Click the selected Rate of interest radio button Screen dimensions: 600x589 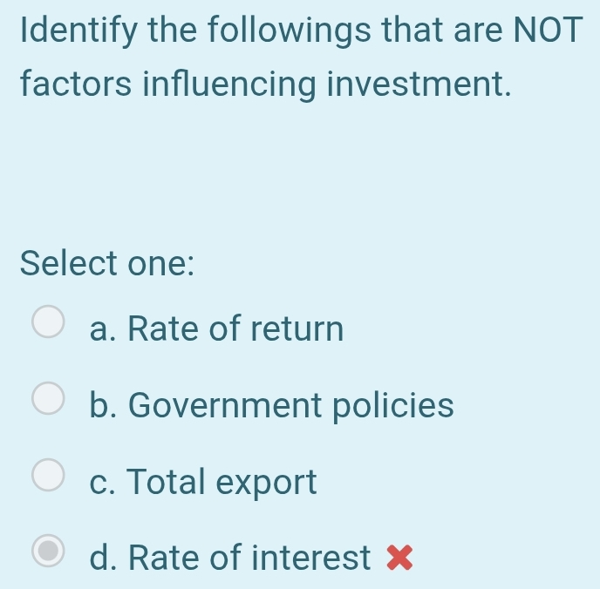[x=48, y=551]
